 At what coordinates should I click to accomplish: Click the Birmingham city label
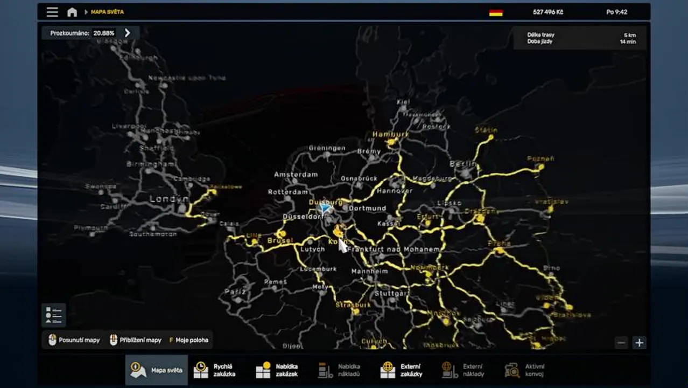151,164
